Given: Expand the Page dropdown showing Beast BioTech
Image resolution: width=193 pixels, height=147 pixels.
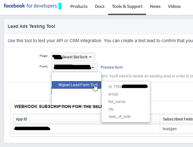Looking at the screenshot, I should coord(73,57).
